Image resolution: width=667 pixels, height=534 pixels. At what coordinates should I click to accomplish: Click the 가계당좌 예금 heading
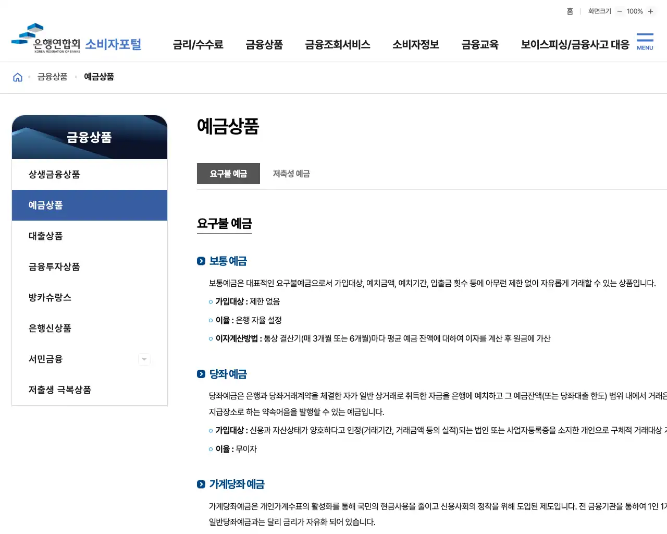[x=237, y=484]
